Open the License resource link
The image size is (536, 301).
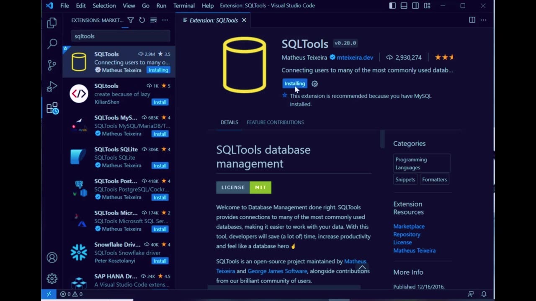[x=402, y=242]
